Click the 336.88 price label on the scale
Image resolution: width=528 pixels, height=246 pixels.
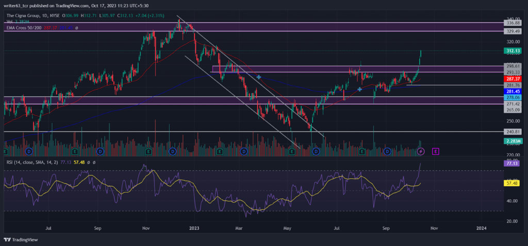click(512, 23)
